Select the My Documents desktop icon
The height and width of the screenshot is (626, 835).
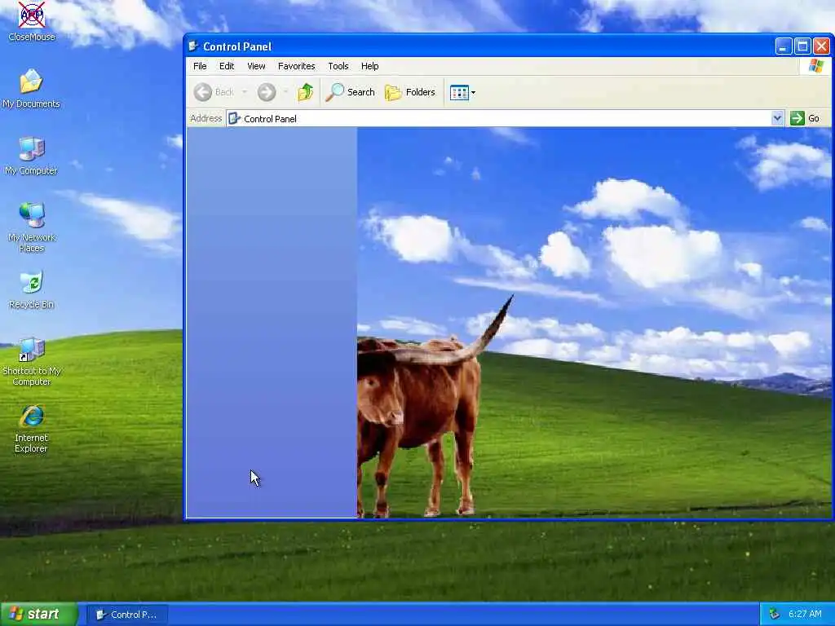coord(31,89)
